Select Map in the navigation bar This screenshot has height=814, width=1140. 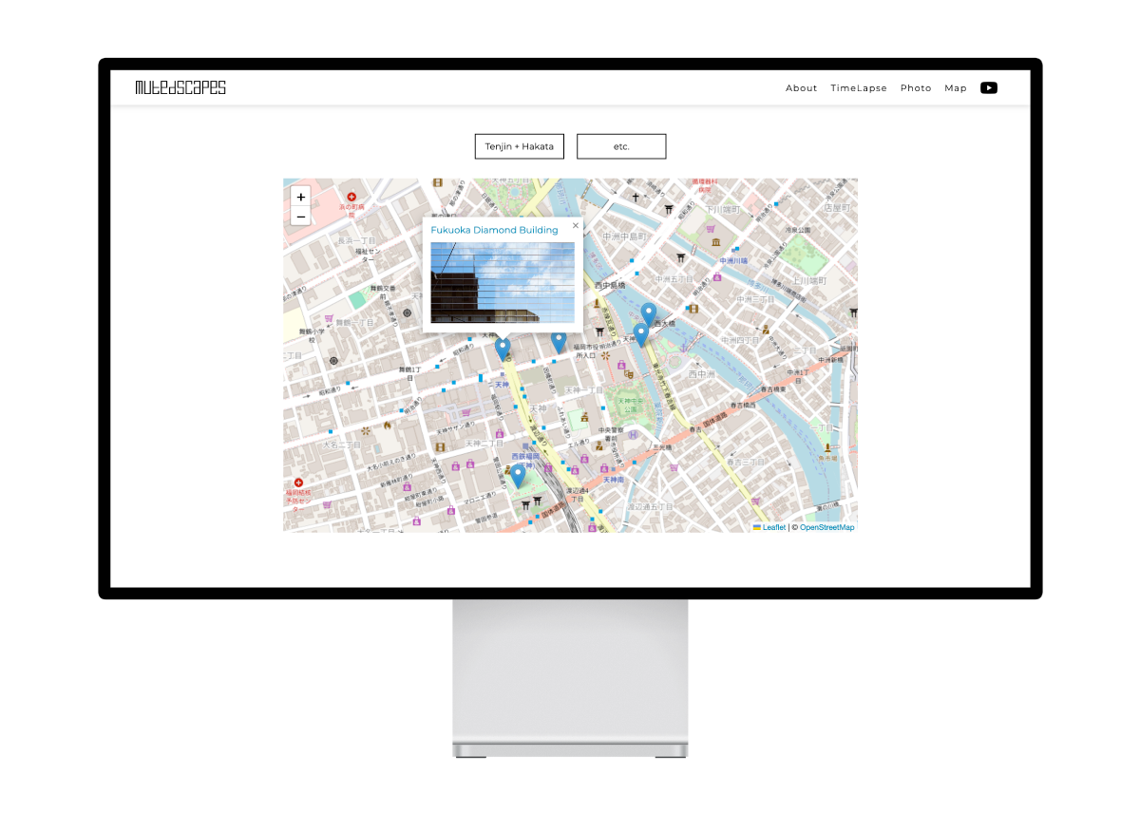coord(956,88)
